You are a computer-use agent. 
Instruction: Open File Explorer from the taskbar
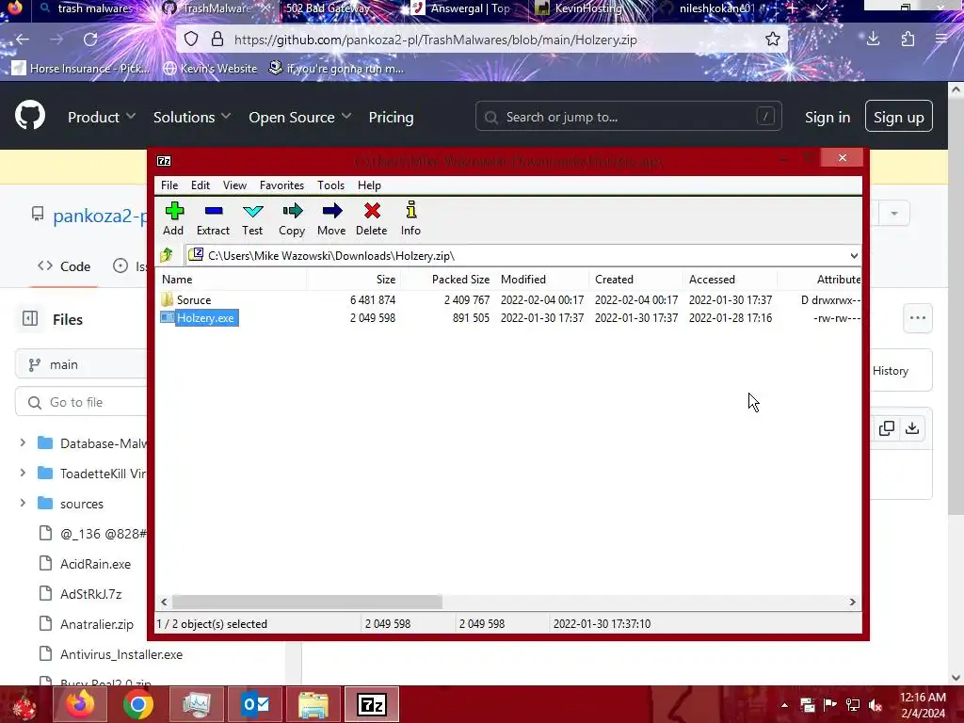[313, 704]
